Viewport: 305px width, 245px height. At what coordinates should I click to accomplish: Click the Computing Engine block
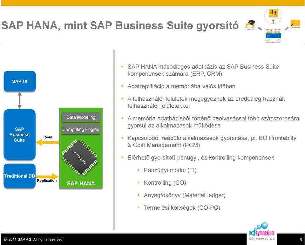pos(81,129)
